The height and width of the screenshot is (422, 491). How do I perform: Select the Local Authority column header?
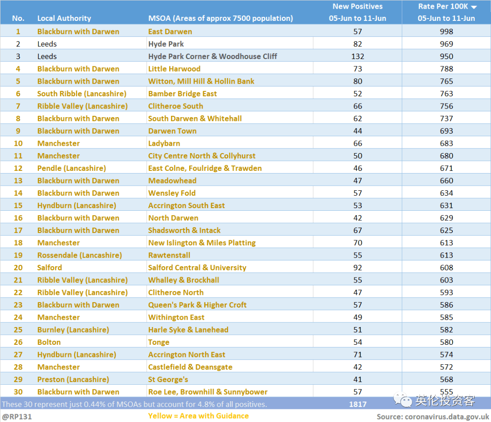pyautogui.click(x=64, y=18)
